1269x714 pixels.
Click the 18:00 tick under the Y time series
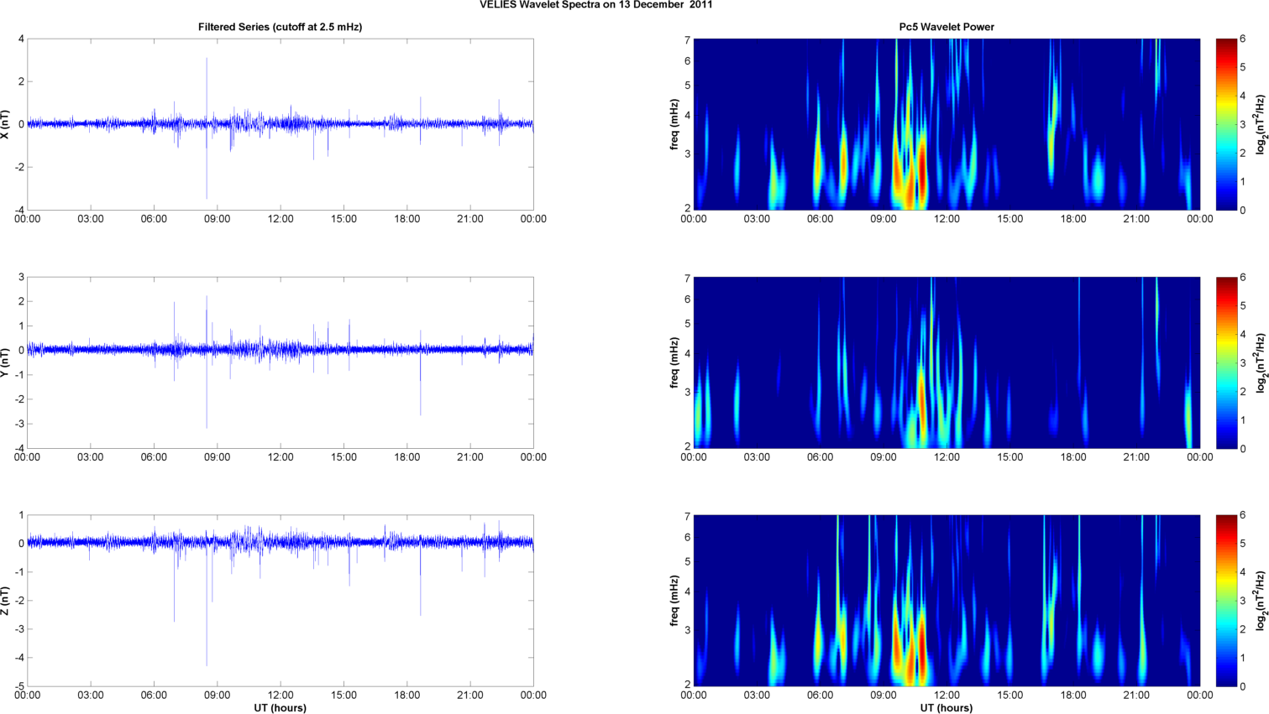(407, 457)
